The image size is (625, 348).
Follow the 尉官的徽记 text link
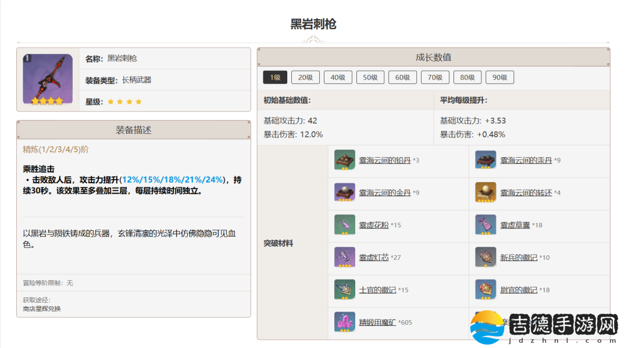point(519,290)
